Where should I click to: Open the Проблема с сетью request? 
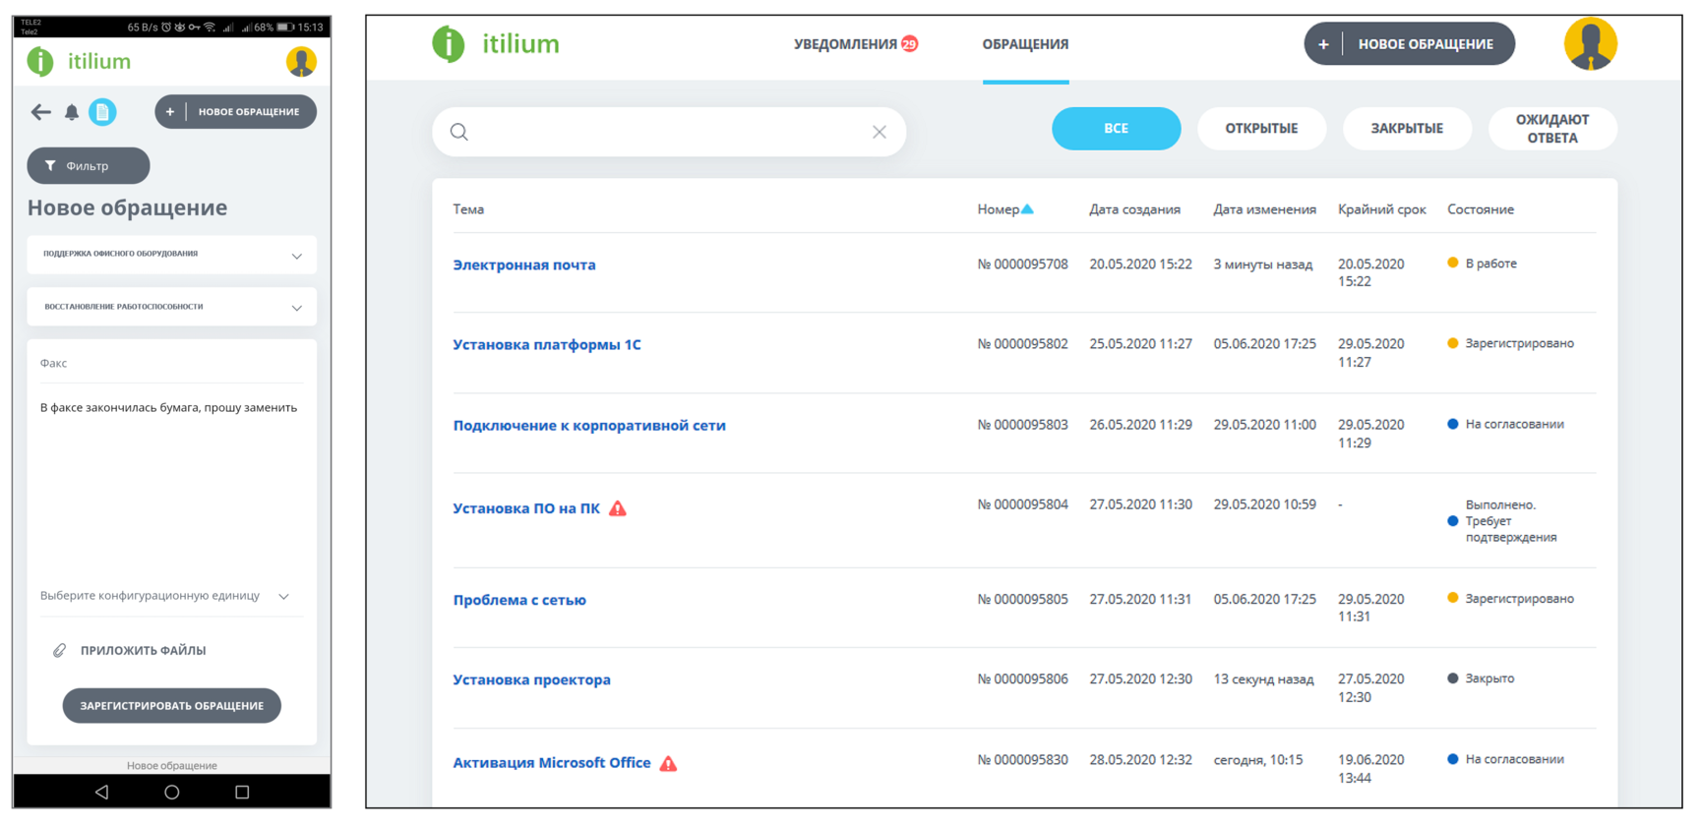coord(519,600)
